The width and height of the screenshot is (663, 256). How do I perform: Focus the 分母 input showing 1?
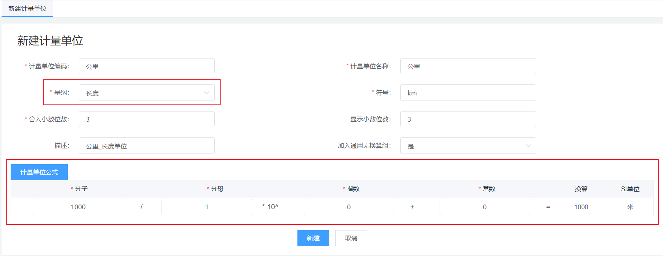[206, 207]
